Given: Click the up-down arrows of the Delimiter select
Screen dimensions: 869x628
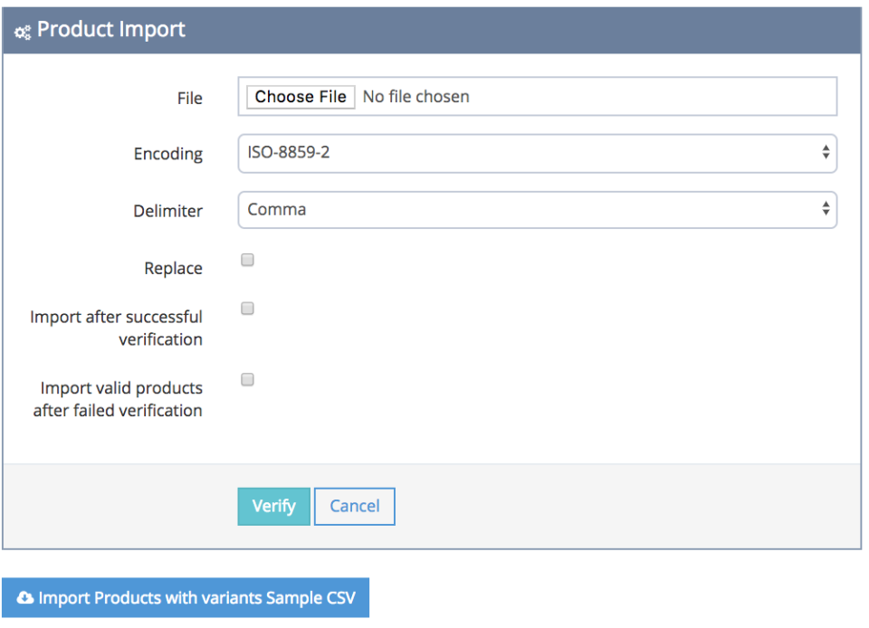Looking at the screenshot, I should click(x=826, y=209).
